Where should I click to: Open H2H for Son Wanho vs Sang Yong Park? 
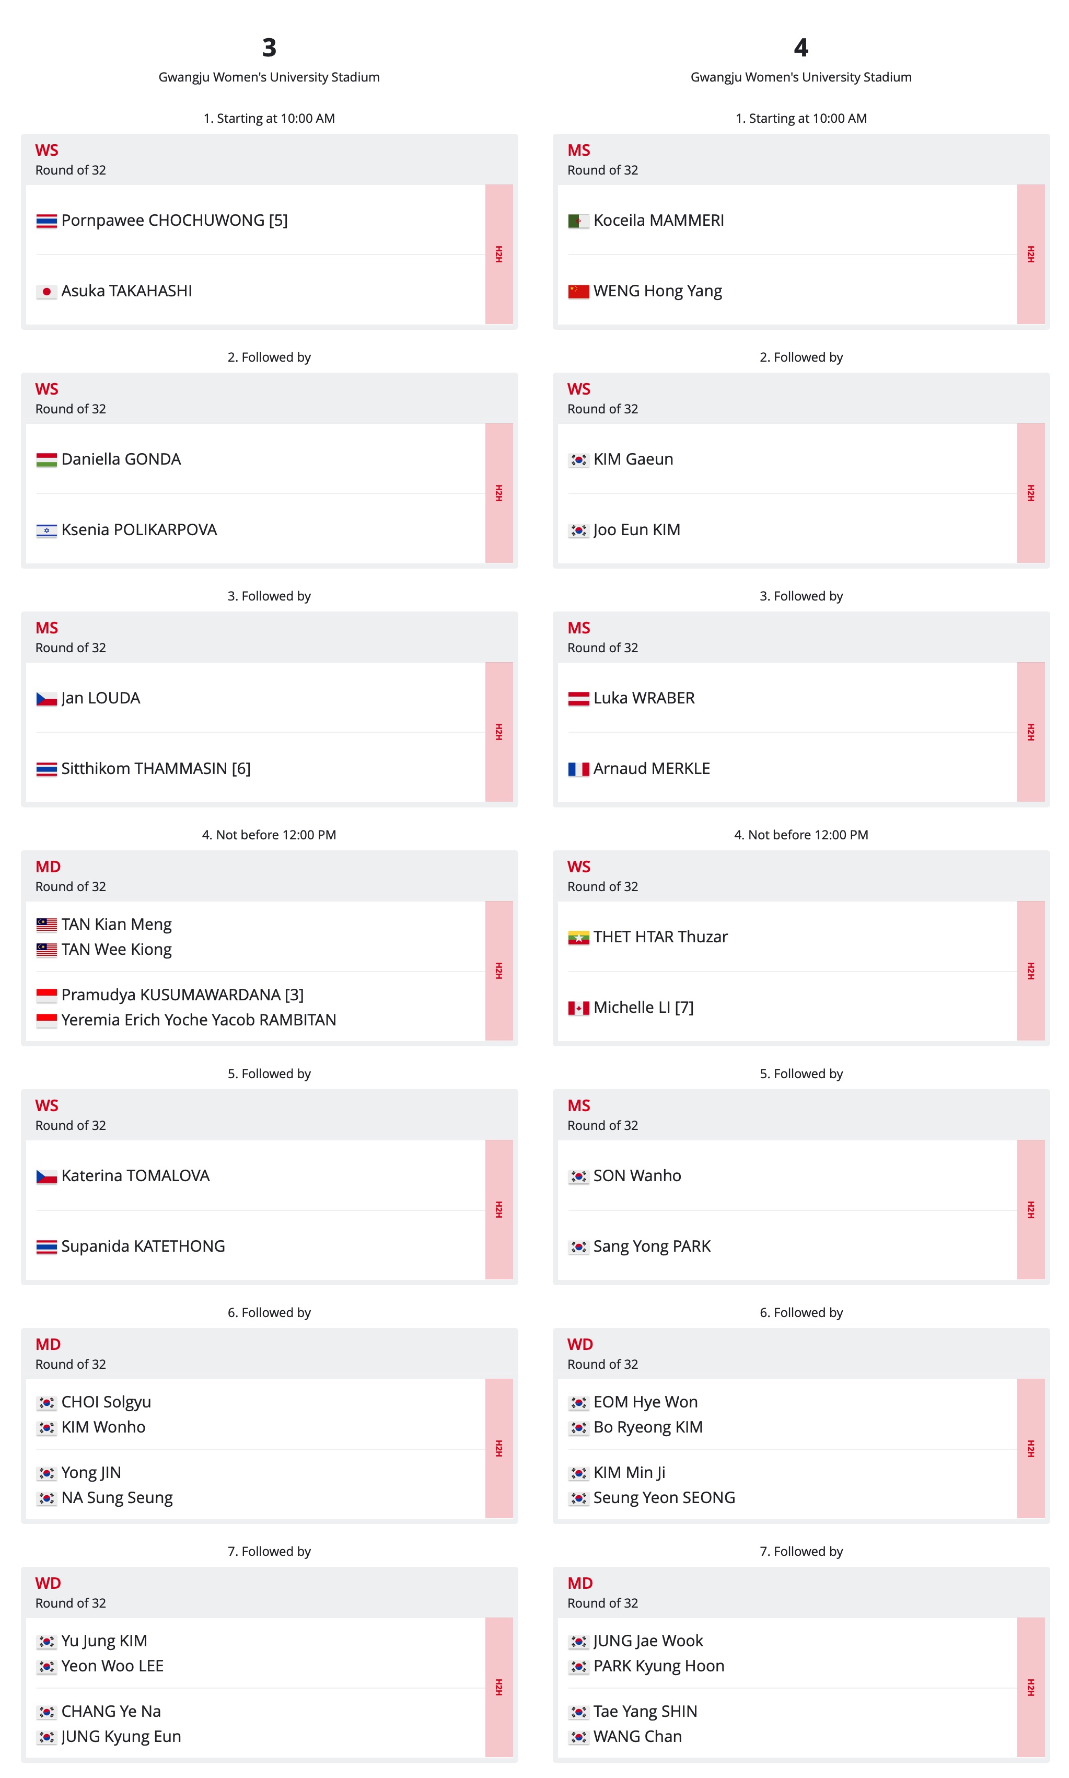(x=1030, y=1209)
